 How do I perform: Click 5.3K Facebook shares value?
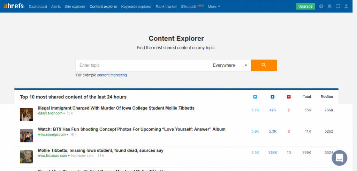click(273, 131)
